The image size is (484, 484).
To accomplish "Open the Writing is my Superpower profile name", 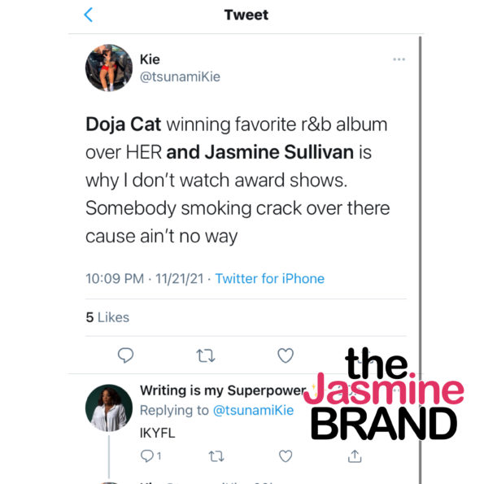I will coord(223,390).
